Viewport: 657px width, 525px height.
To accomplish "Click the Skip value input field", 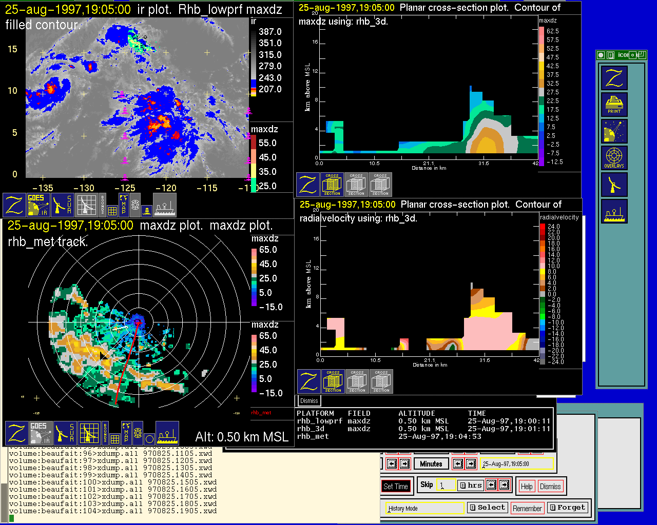I will (446, 485).
